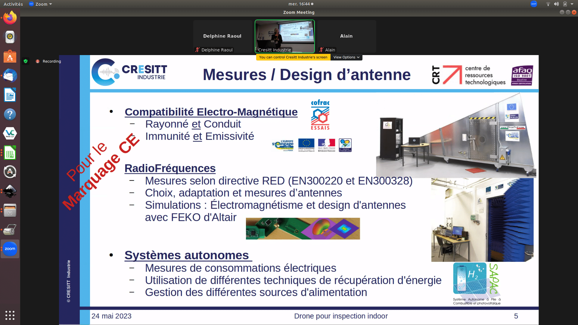Click the Cresitt Industrie logo on slide
The image size is (578, 325).
coord(129,72)
